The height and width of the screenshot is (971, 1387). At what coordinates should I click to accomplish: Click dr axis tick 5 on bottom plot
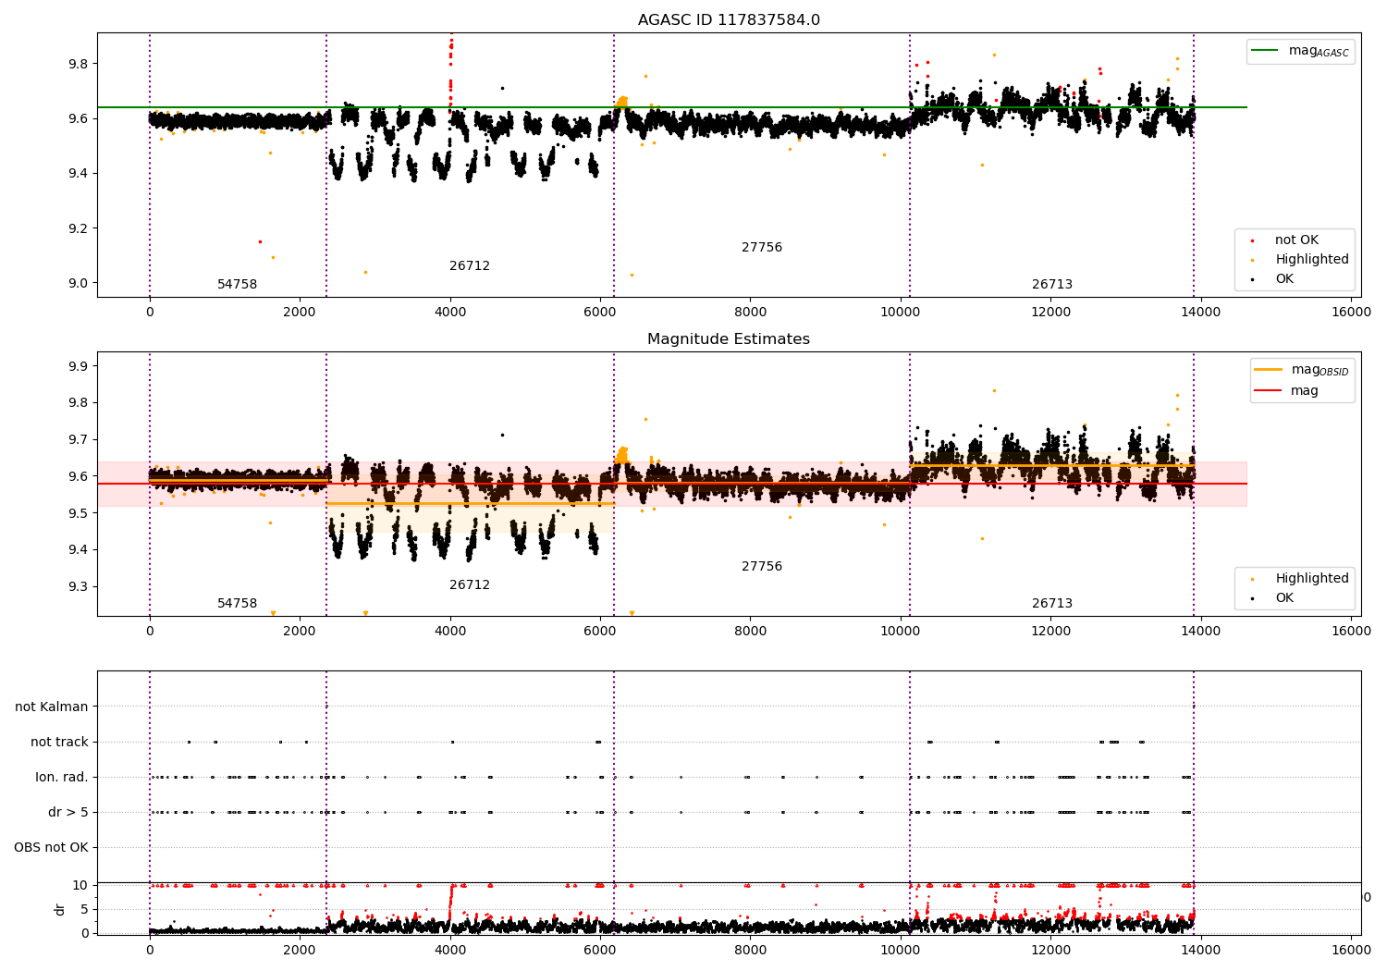(84, 910)
